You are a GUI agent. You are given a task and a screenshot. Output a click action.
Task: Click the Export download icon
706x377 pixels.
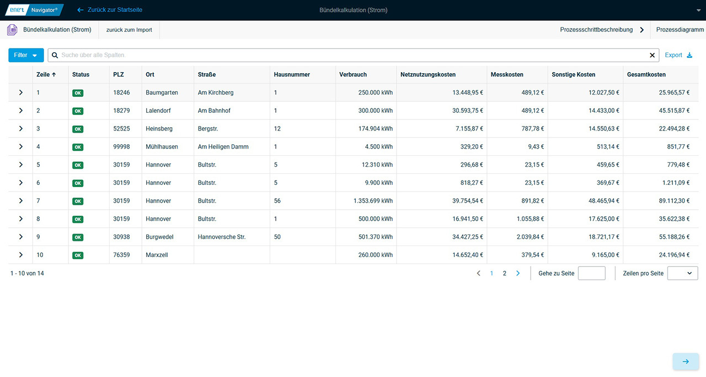point(689,55)
